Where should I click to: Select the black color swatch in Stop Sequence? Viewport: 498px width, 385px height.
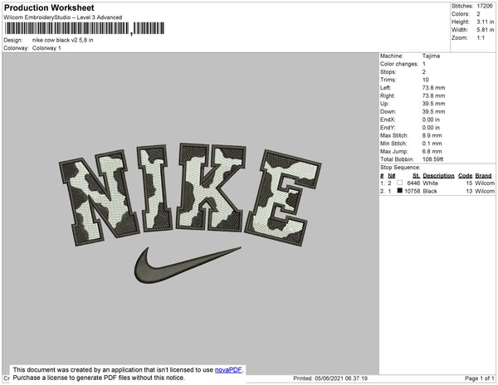(400, 190)
